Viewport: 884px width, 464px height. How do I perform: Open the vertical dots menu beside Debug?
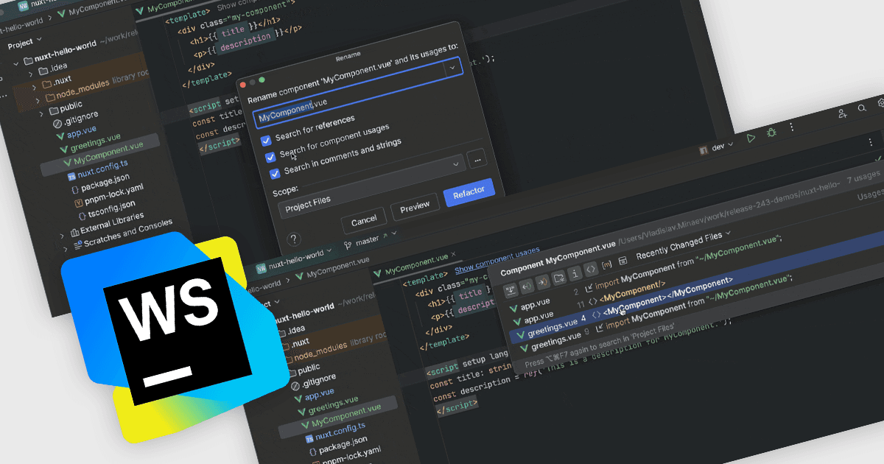pyautogui.click(x=791, y=127)
